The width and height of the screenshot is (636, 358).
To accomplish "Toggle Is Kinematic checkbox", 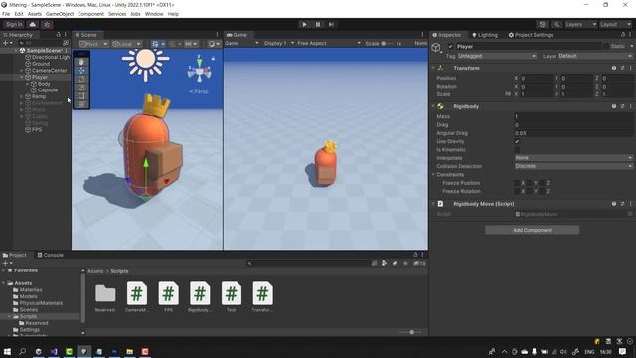I will pyautogui.click(x=517, y=150).
